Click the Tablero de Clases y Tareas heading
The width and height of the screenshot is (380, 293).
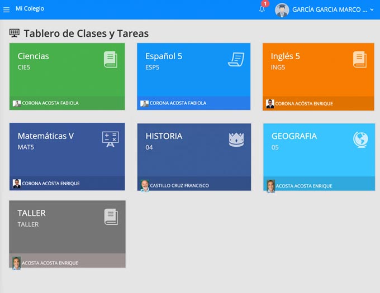click(x=86, y=33)
